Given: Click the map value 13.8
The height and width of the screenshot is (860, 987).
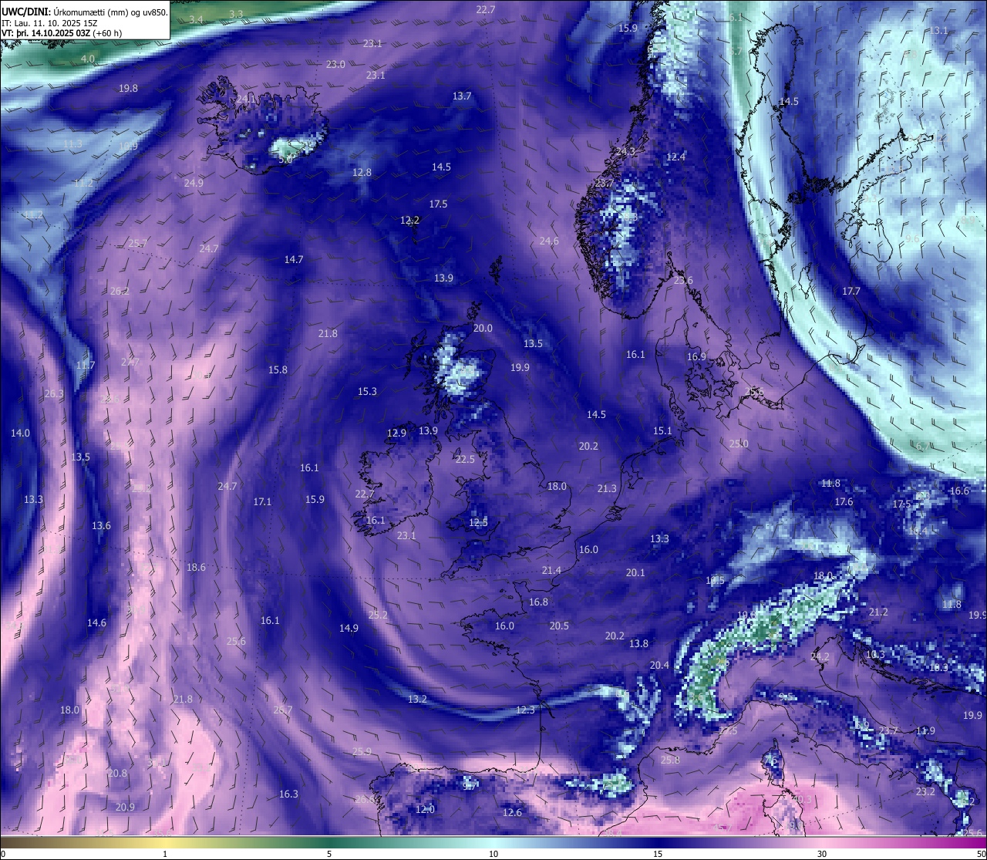Looking at the screenshot, I should tap(638, 643).
